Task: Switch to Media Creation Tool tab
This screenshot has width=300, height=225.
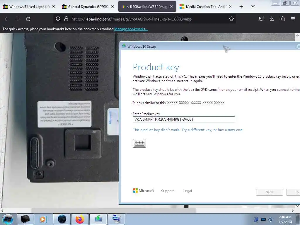Action: 206,7
